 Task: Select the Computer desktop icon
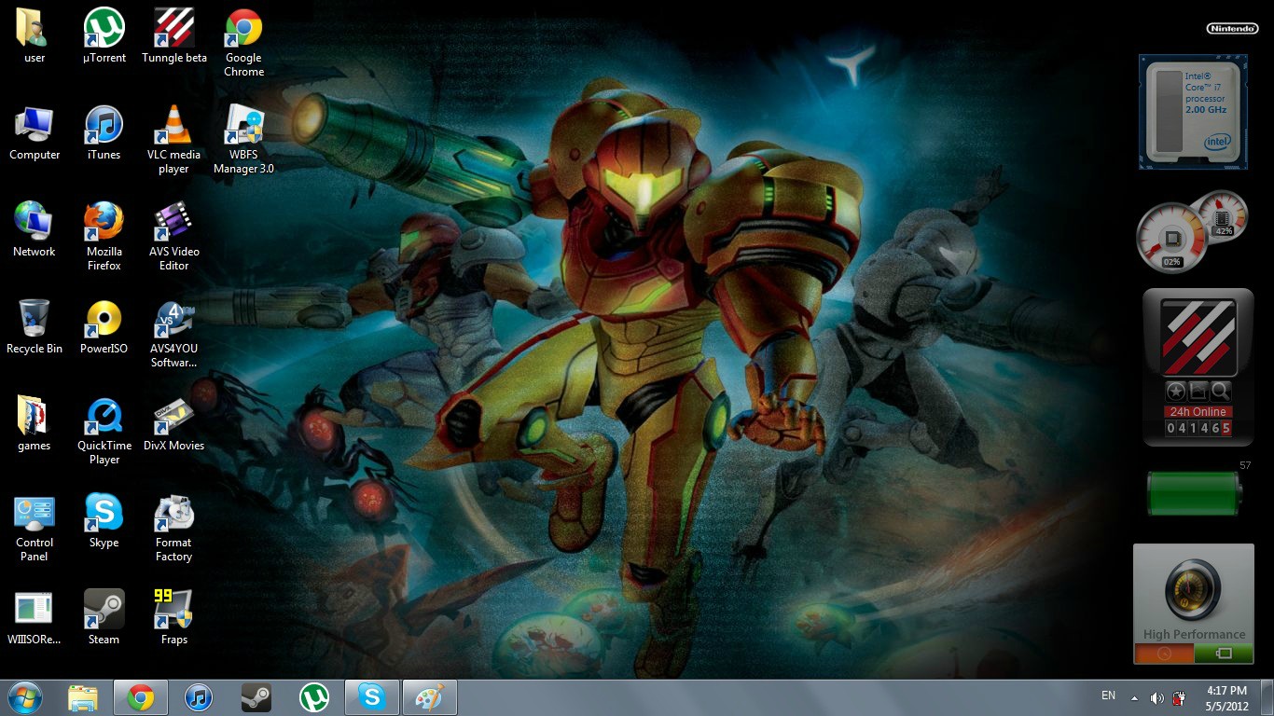pyautogui.click(x=35, y=133)
